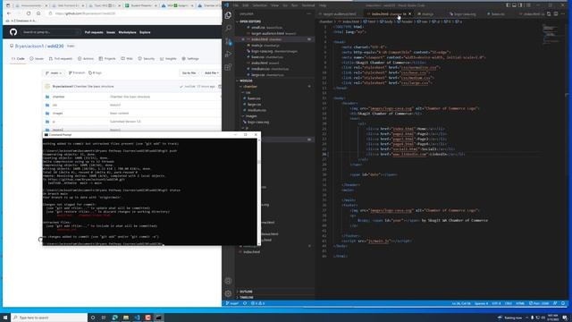Open the wdd230 repository name link
This screenshot has width=572, height=322.
pyautogui.click(x=55, y=47)
